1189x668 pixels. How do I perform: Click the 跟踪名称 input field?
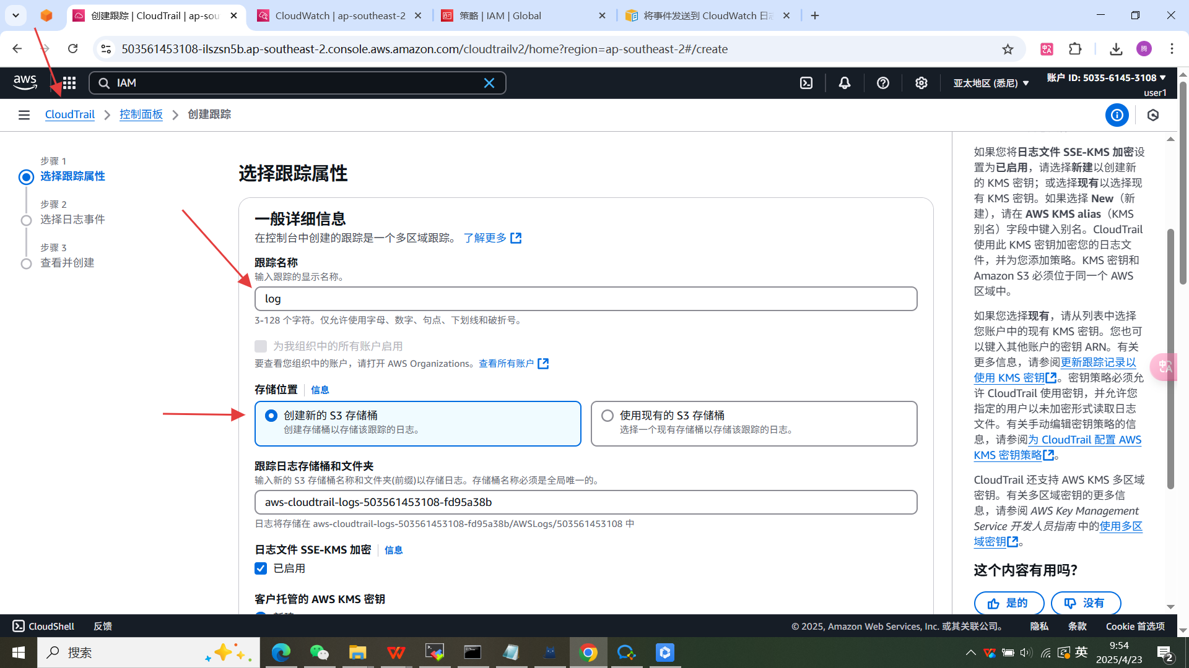tap(585, 299)
